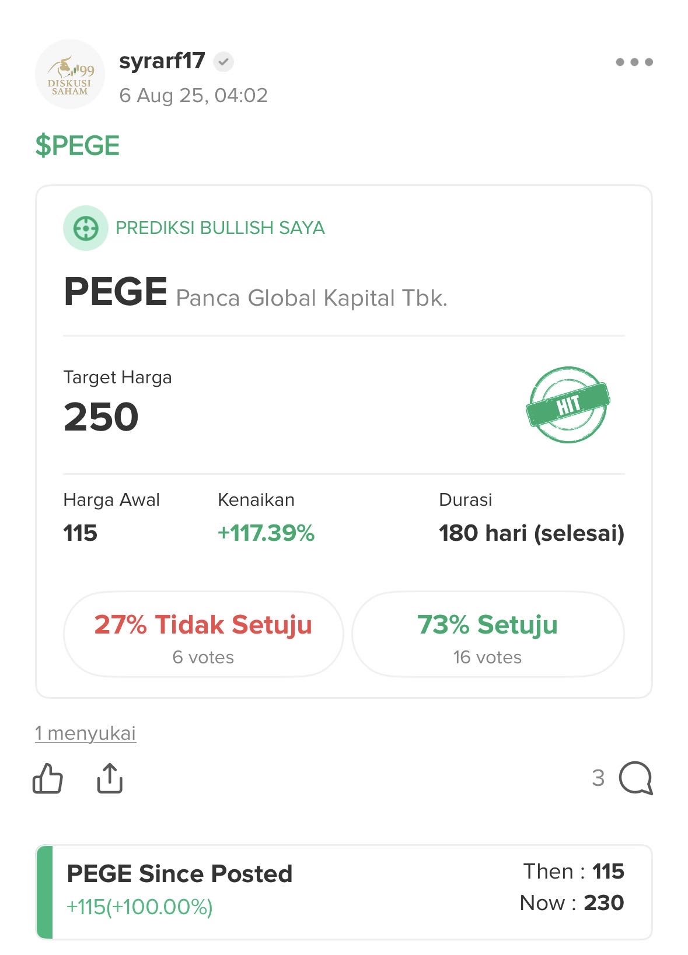Tap the bullish prediction target icon

click(86, 228)
